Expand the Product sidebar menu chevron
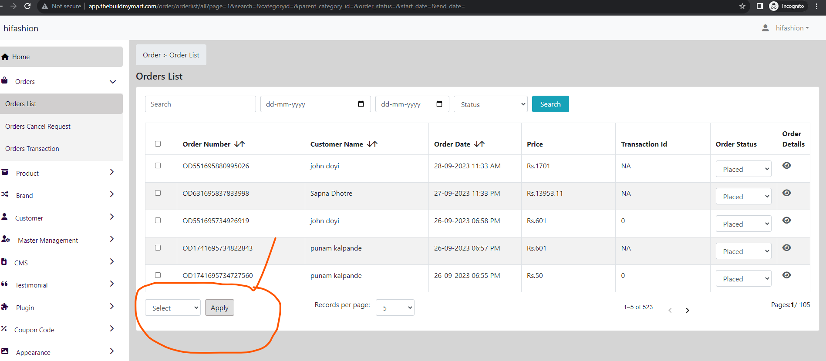 coord(112,172)
